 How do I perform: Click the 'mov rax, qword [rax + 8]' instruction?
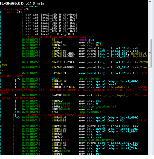tap(101, 121)
